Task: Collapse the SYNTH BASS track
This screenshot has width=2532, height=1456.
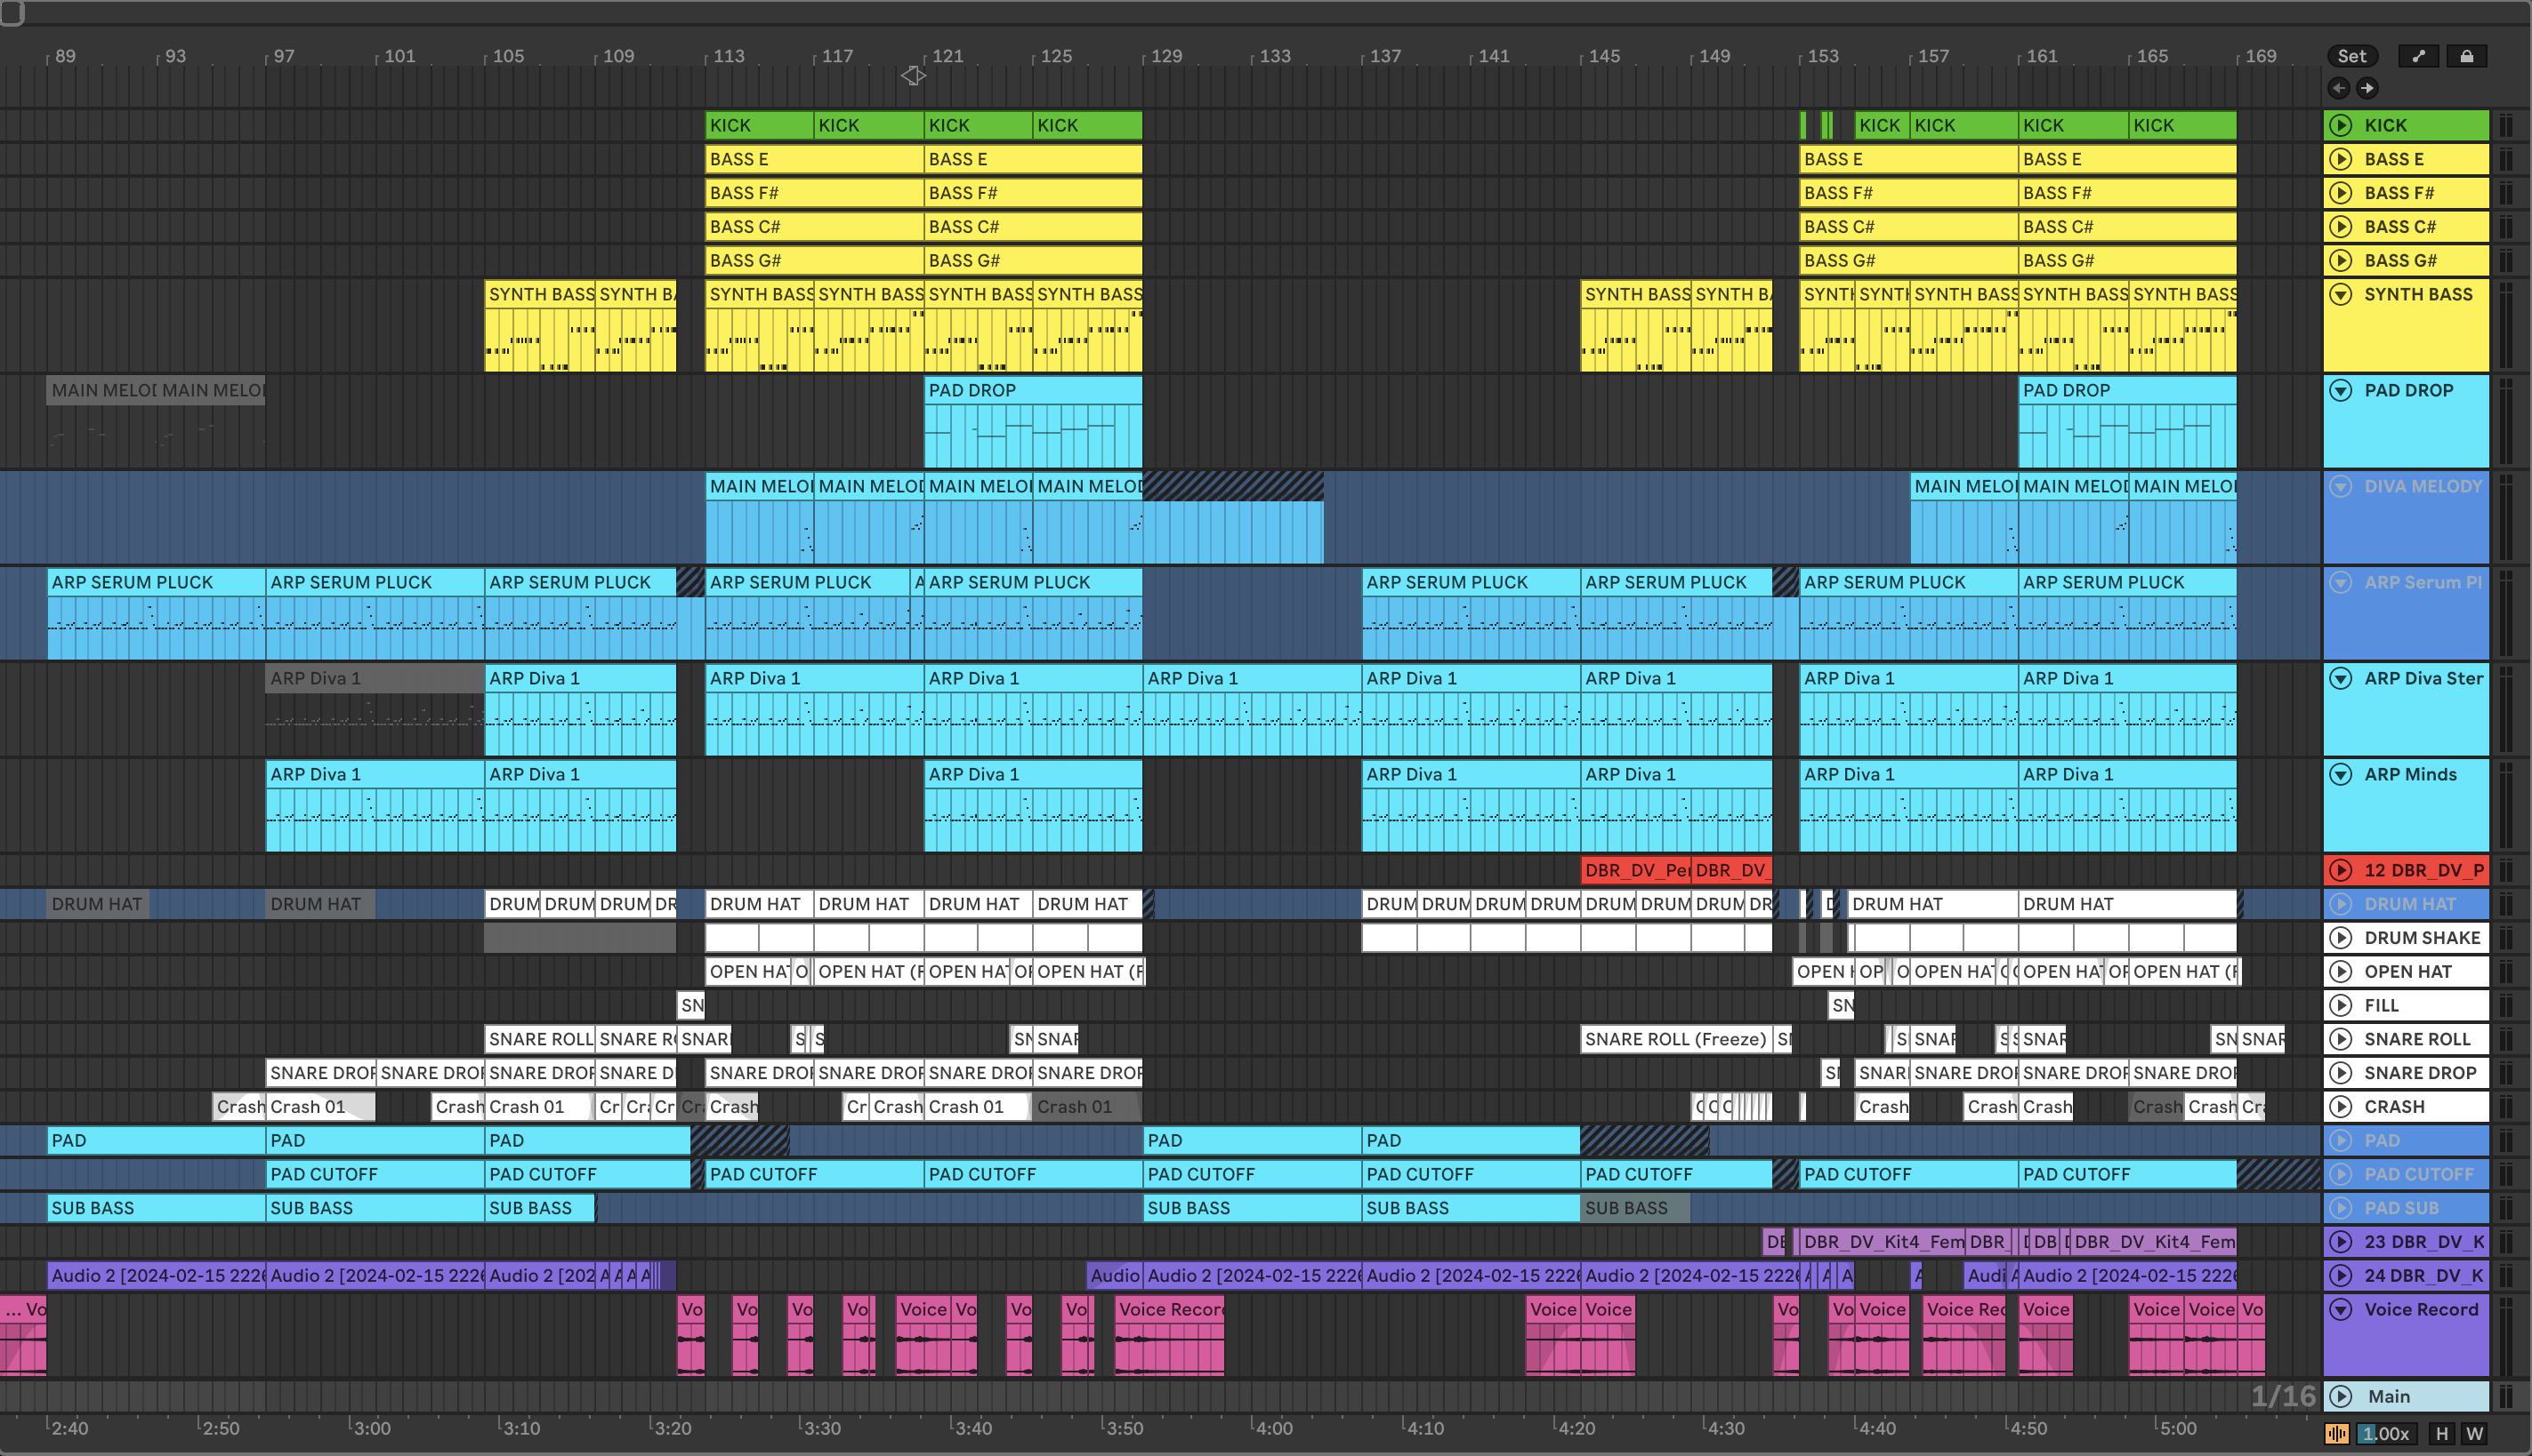Action: click(2341, 294)
